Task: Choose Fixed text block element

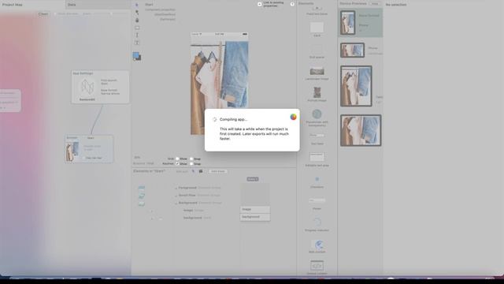Action: (x=317, y=11)
